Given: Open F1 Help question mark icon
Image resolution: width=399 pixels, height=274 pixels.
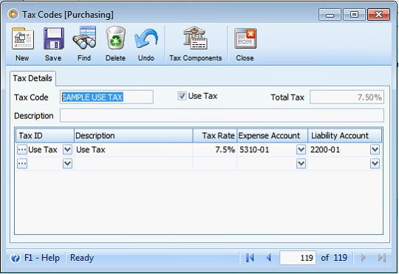Looking at the screenshot, I should pos(16,258).
